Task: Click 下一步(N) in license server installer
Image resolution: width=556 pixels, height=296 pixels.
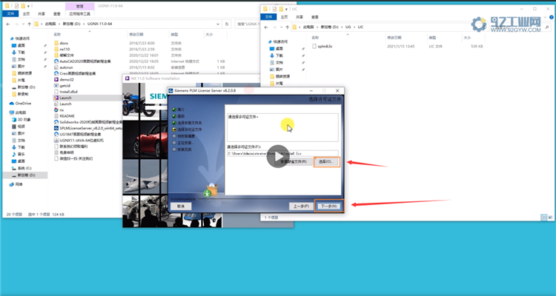Action: click(x=329, y=206)
